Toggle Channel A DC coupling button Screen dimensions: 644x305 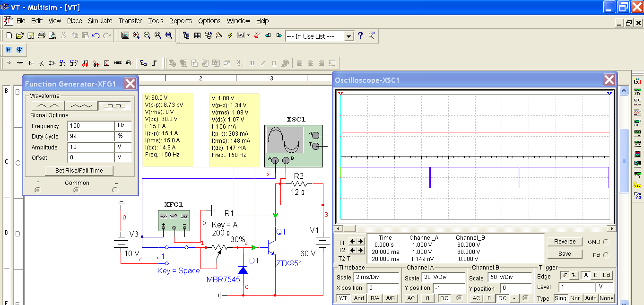pos(444,298)
